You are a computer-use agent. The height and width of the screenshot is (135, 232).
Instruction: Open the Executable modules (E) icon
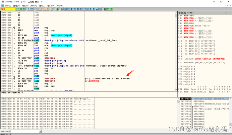(x=65, y=9)
